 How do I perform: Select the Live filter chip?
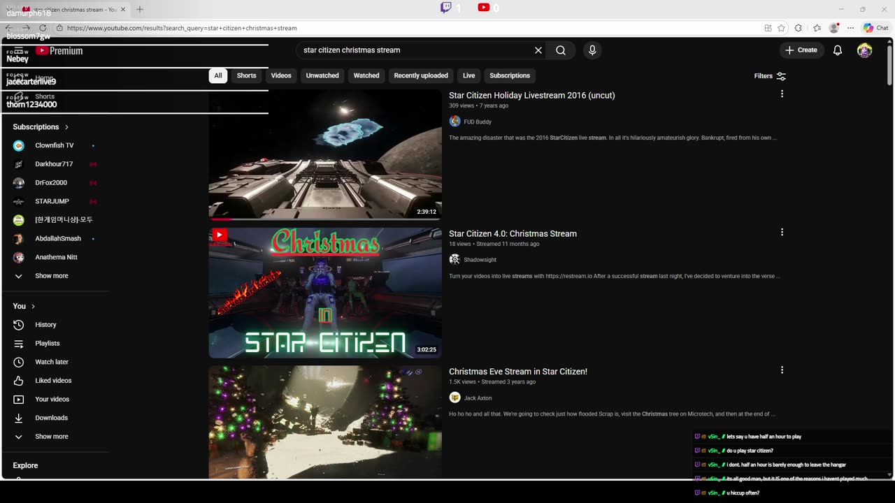tap(469, 75)
